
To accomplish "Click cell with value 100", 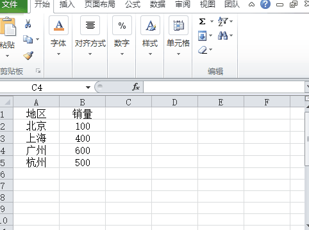I will (83, 126).
